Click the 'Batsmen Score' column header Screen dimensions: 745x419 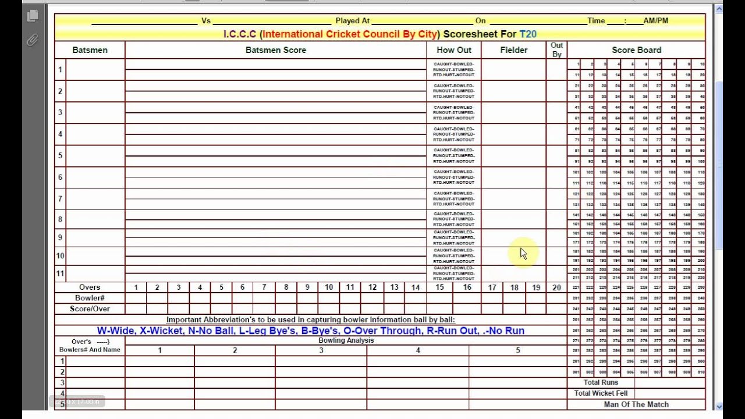click(276, 50)
